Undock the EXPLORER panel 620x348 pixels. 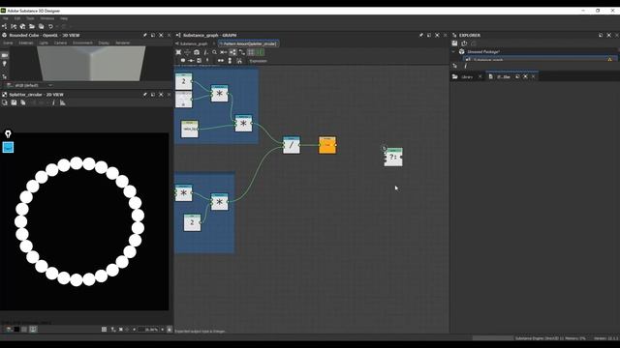(601, 35)
